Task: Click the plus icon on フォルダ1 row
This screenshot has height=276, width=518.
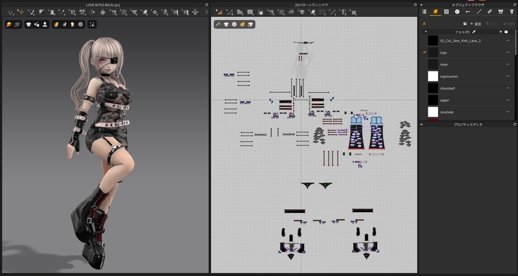Action: point(500,32)
